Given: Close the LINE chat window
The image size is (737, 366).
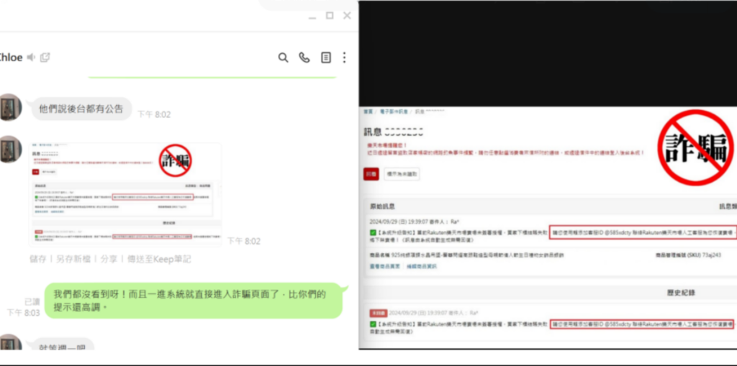Looking at the screenshot, I should (x=347, y=15).
